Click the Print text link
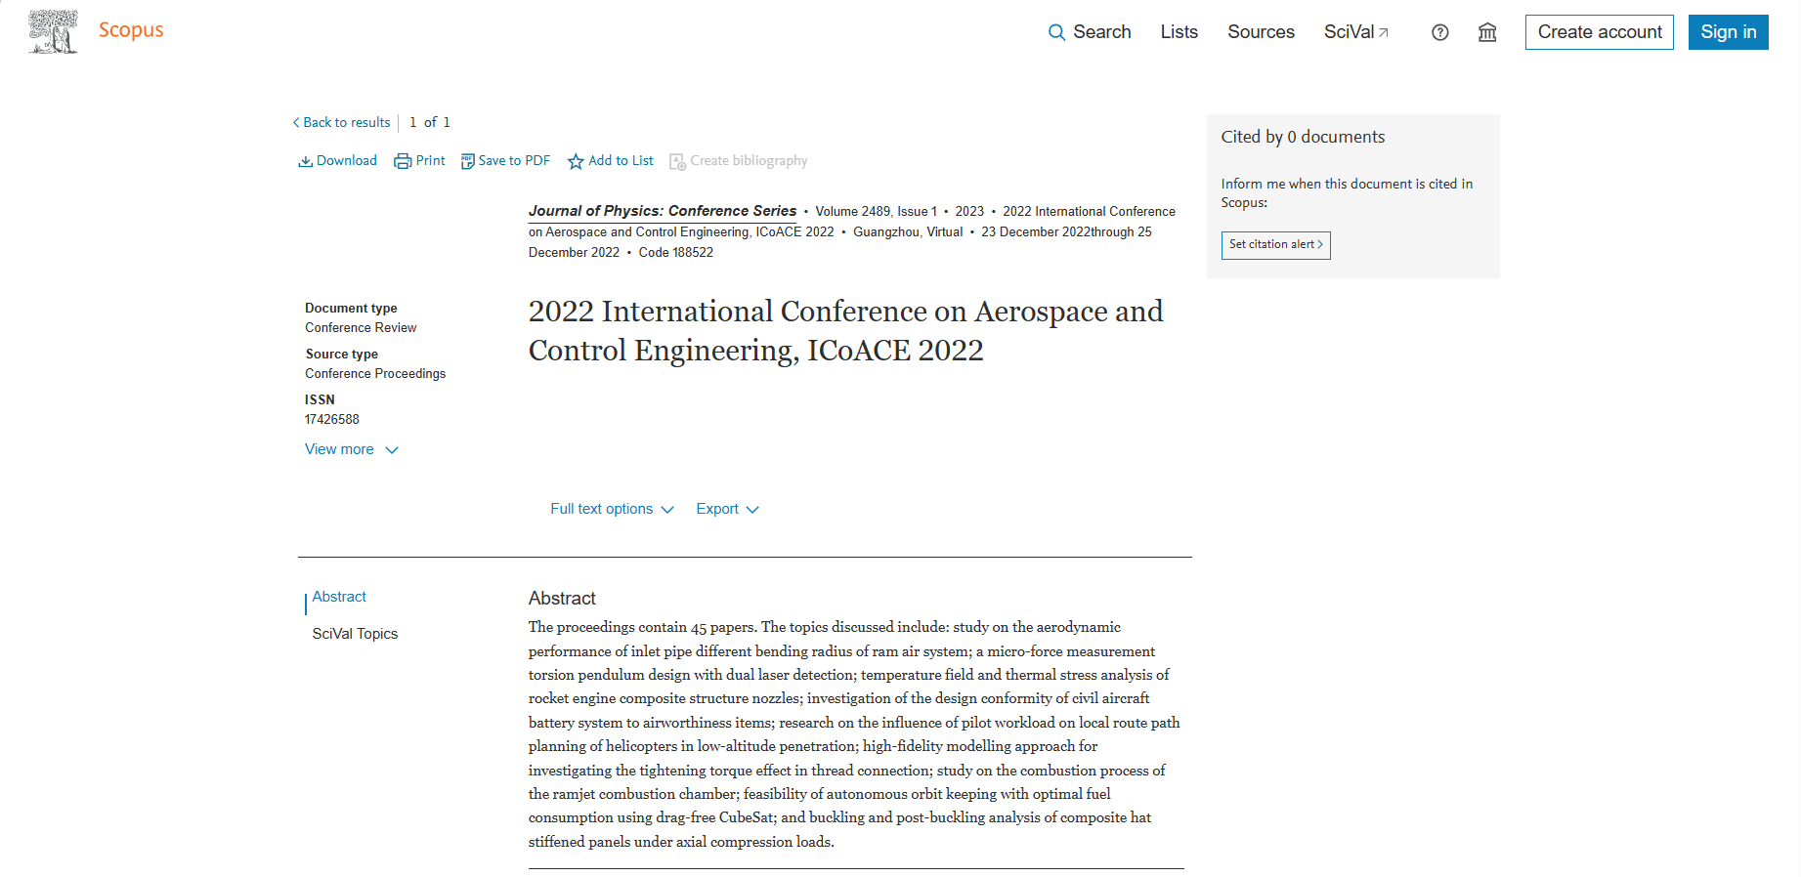The image size is (1801, 877). tap(430, 160)
